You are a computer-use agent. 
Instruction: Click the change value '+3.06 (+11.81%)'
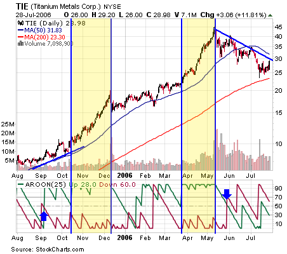pyautogui.click(x=241, y=15)
